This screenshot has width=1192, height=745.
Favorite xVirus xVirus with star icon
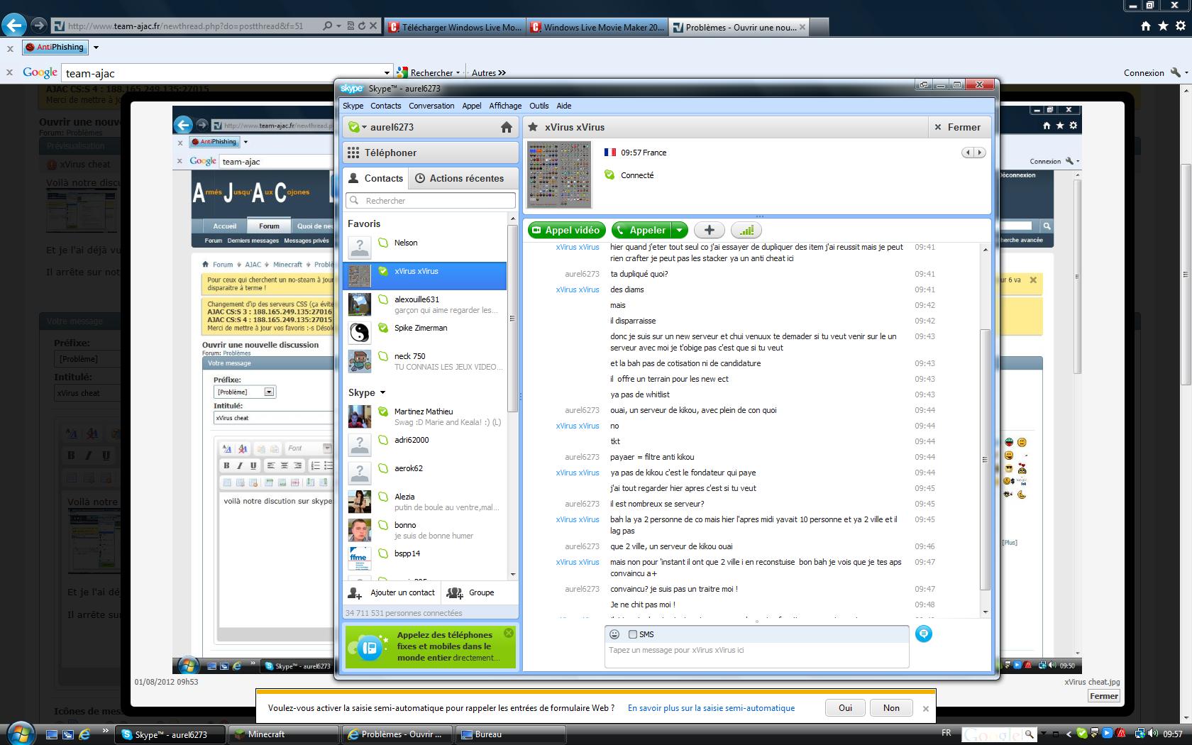533,127
